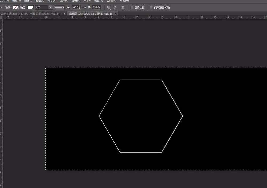Open the 滤镜(T) menu

(76, 1)
